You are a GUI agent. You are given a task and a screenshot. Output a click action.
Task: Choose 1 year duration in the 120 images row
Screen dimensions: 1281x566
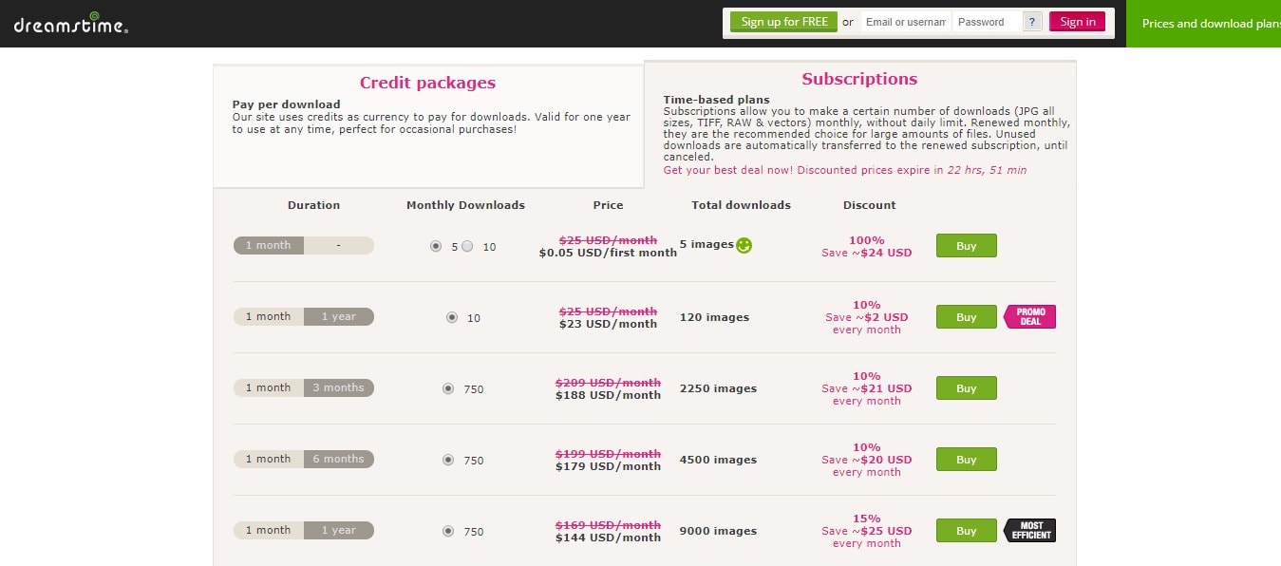pos(339,316)
